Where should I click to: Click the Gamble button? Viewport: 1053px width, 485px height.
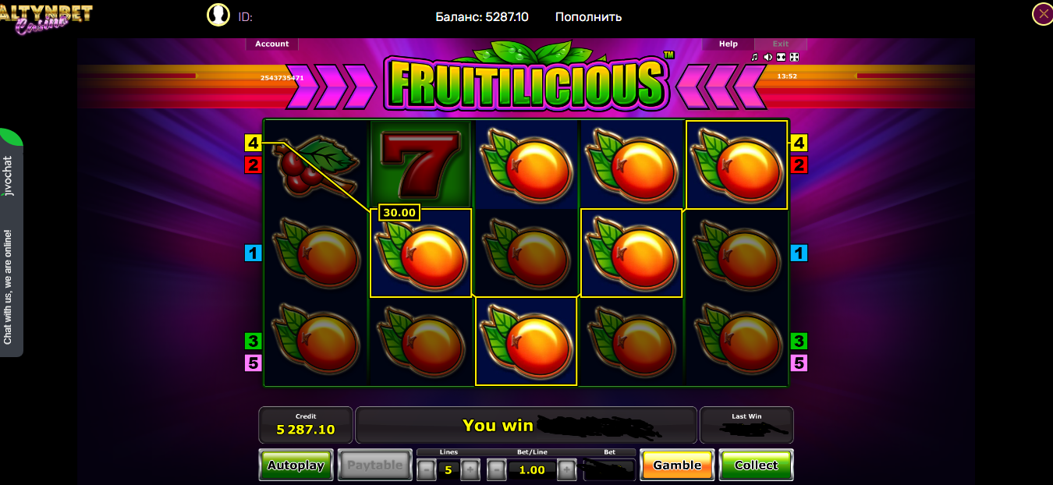click(677, 465)
